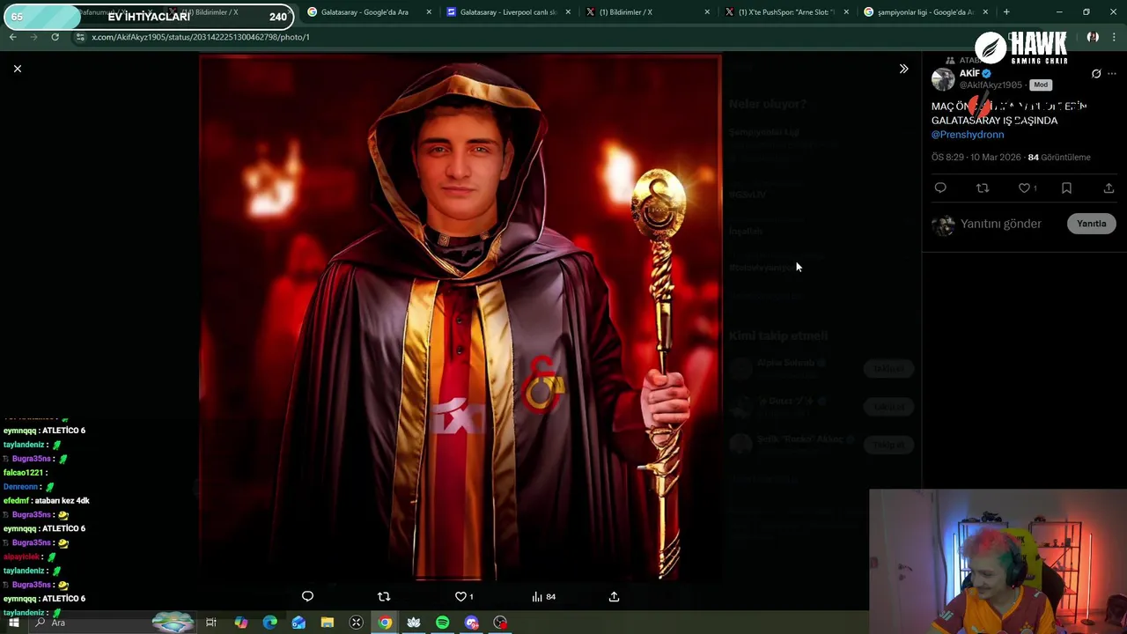Open the round black X app on taskbar
The height and width of the screenshot is (634, 1127).
(356, 623)
